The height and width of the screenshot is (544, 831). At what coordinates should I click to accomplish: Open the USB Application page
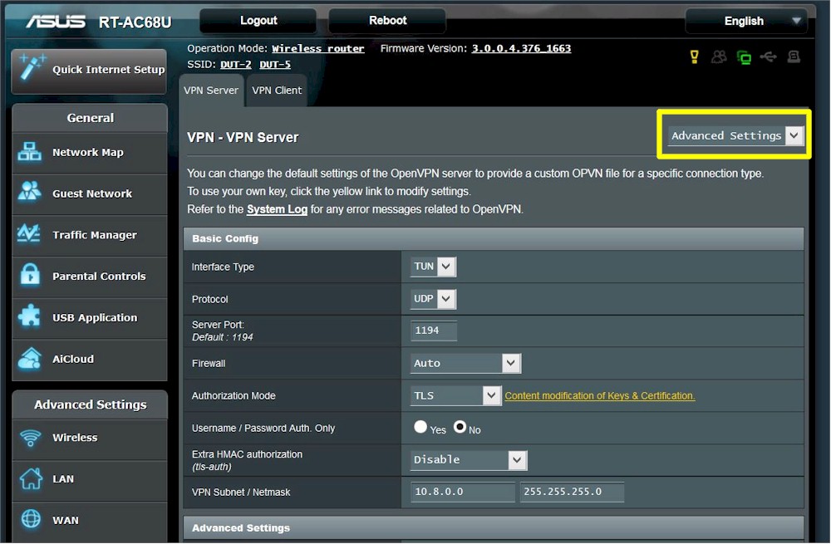[x=89, y=318]
